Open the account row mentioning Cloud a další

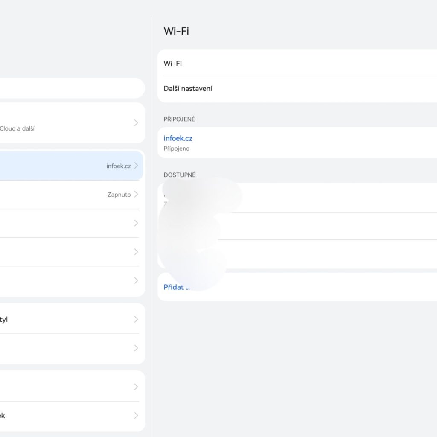pos(68,123)
